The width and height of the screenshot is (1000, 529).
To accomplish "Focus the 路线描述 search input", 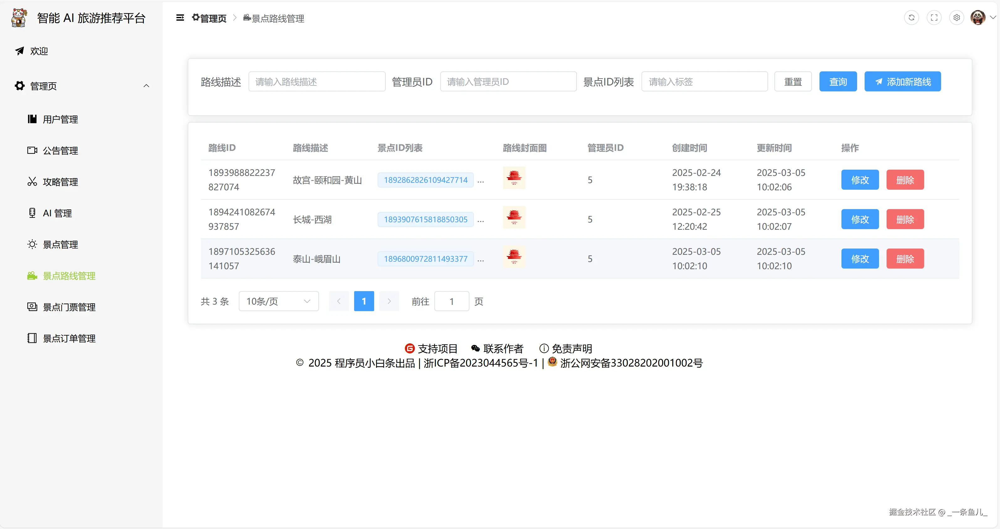I will pyautogui.click(x=317, y=82).
